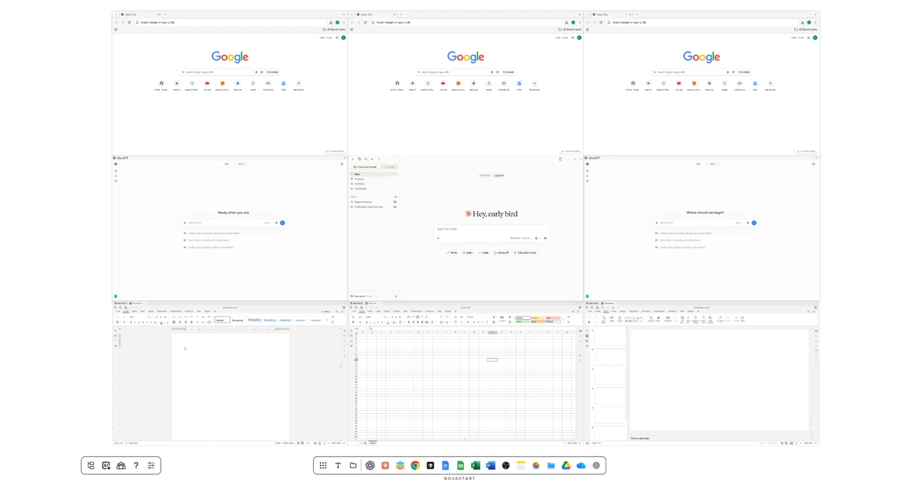Apply the Good green cell style in the spreadsheet
This screenshot has height=482, width=919.
coord(522,321)
